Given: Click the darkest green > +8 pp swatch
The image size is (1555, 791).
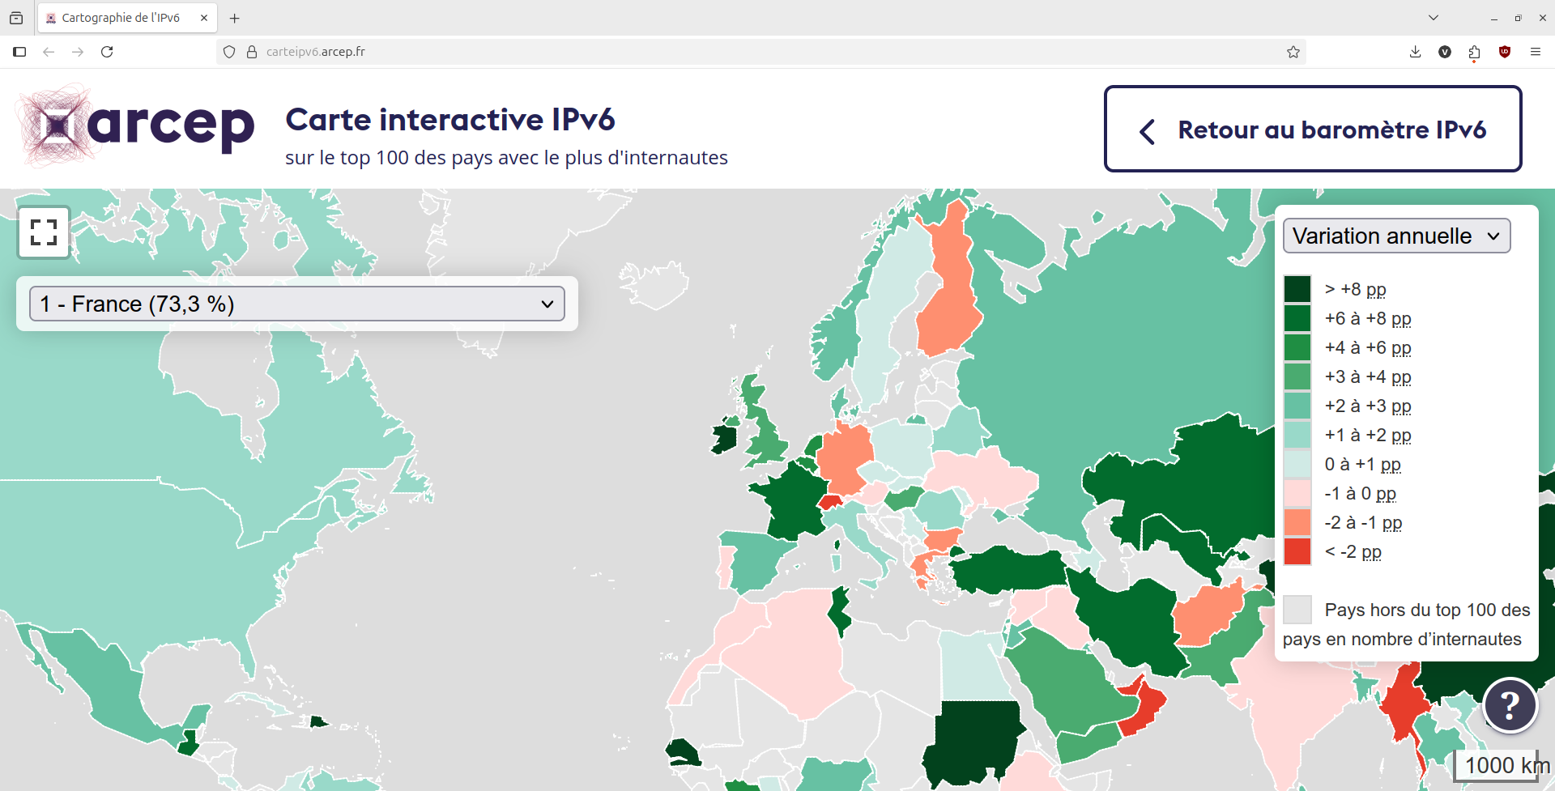Looking at the screenshot, I should tap(1297, 288).
